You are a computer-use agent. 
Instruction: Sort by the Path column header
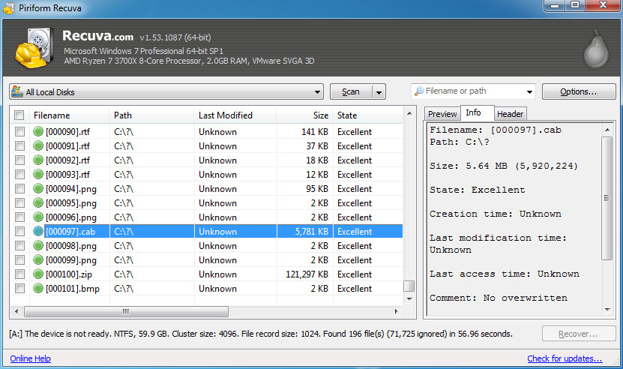tap(151, 115)
